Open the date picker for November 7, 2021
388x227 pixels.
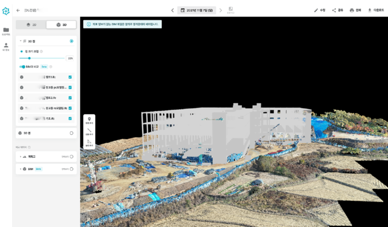pos(196,10)
